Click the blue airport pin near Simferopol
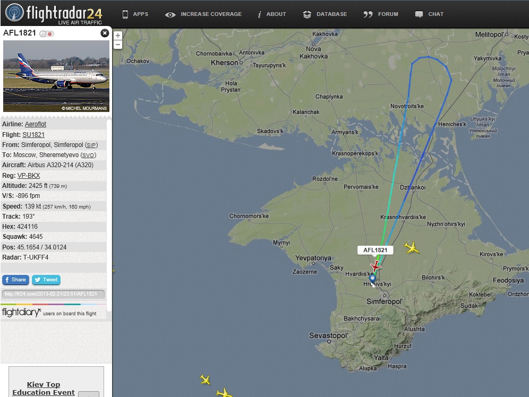529x397 pixels. pos(372,279)
